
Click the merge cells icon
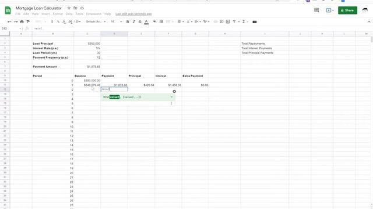168,21
